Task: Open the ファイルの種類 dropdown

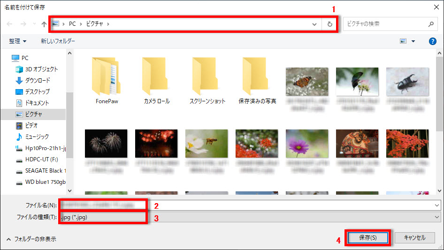Action: (x=437, y=217)
